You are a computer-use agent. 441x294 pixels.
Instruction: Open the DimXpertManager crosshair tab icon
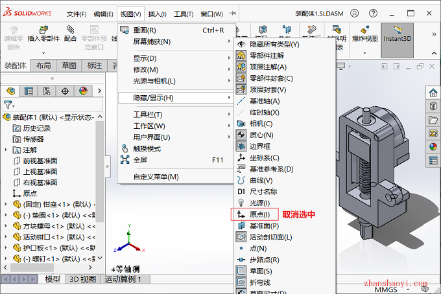pos(65,91)
